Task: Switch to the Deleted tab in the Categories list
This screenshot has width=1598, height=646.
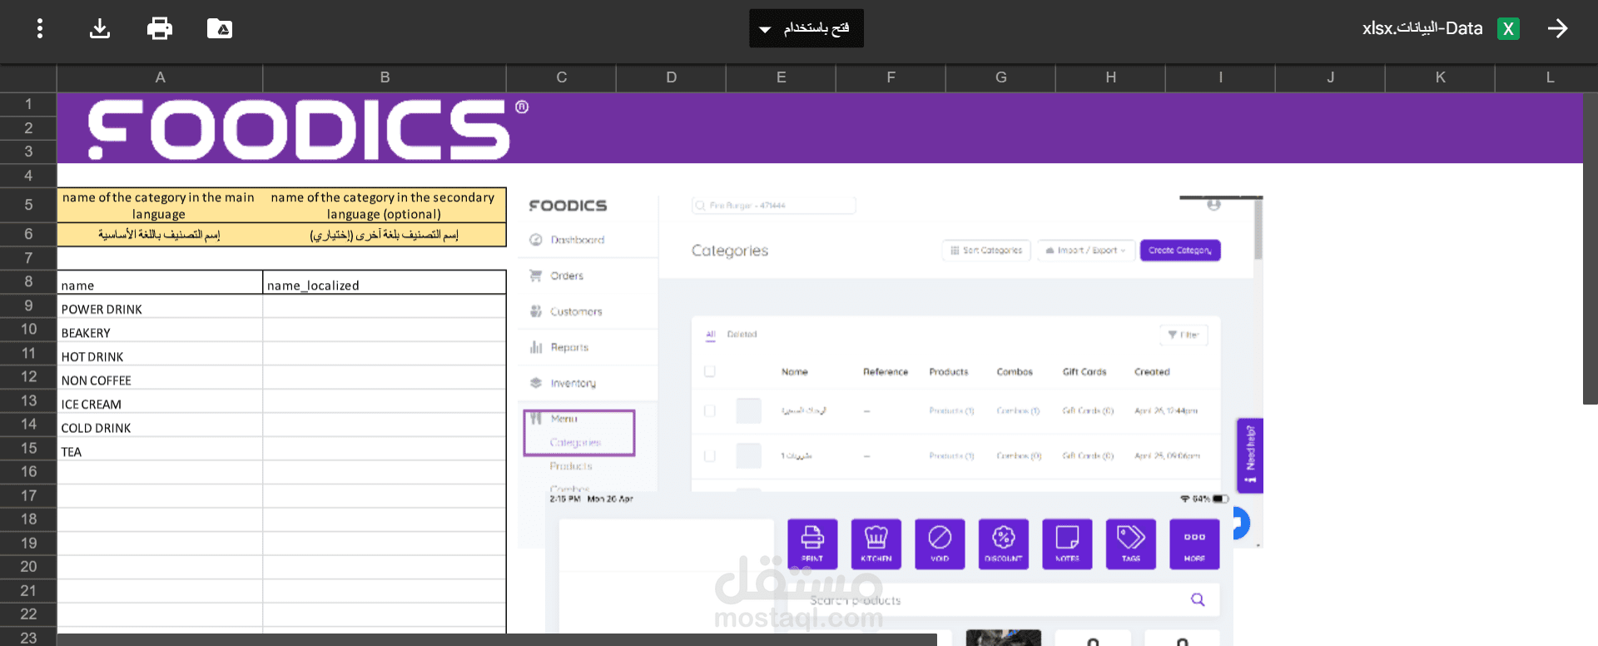Action: (x=742, y=335)
